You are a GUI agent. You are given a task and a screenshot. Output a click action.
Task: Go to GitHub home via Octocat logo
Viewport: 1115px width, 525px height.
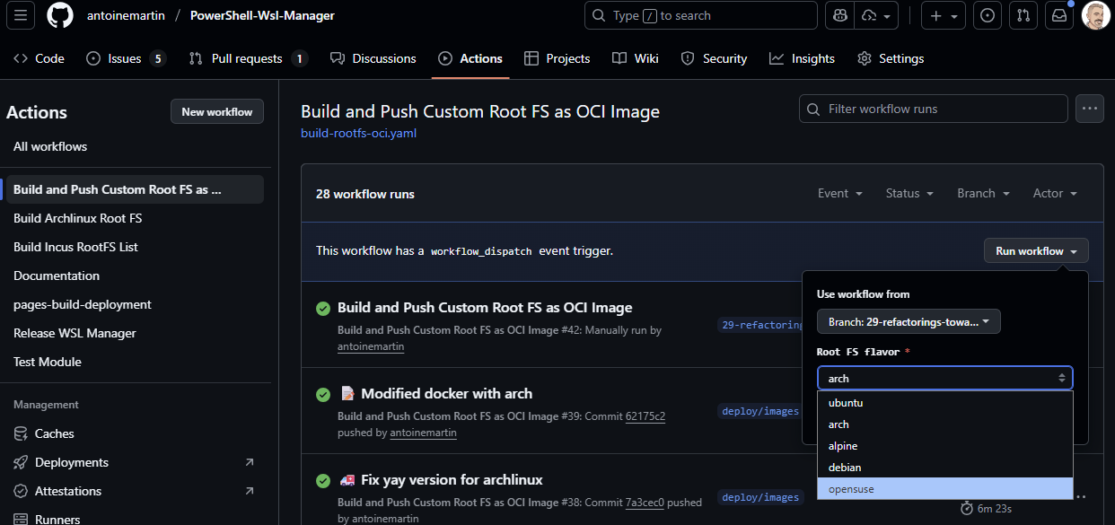(60, 15)
